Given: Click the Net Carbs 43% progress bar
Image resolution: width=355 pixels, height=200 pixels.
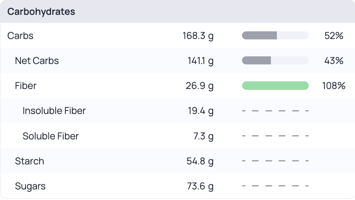Looking at the screenshot, I should click(275, 61).
